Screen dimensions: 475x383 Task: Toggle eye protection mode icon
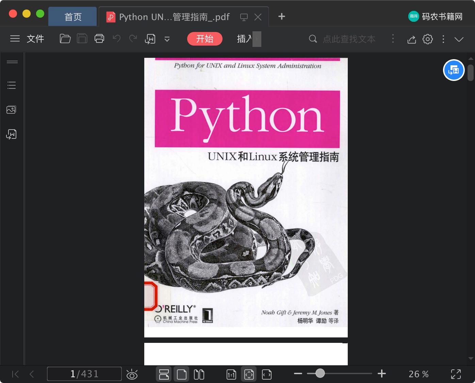pyautogui.click(x=132, y=374)
